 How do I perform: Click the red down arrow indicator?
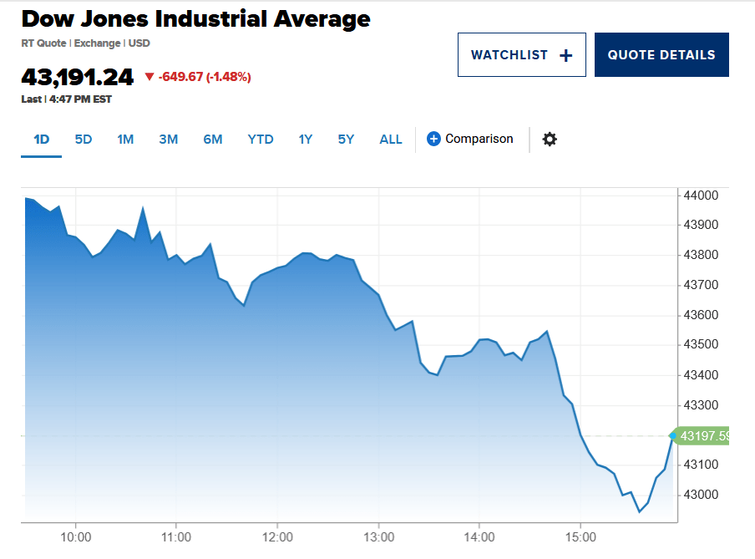tap(149, 77)
